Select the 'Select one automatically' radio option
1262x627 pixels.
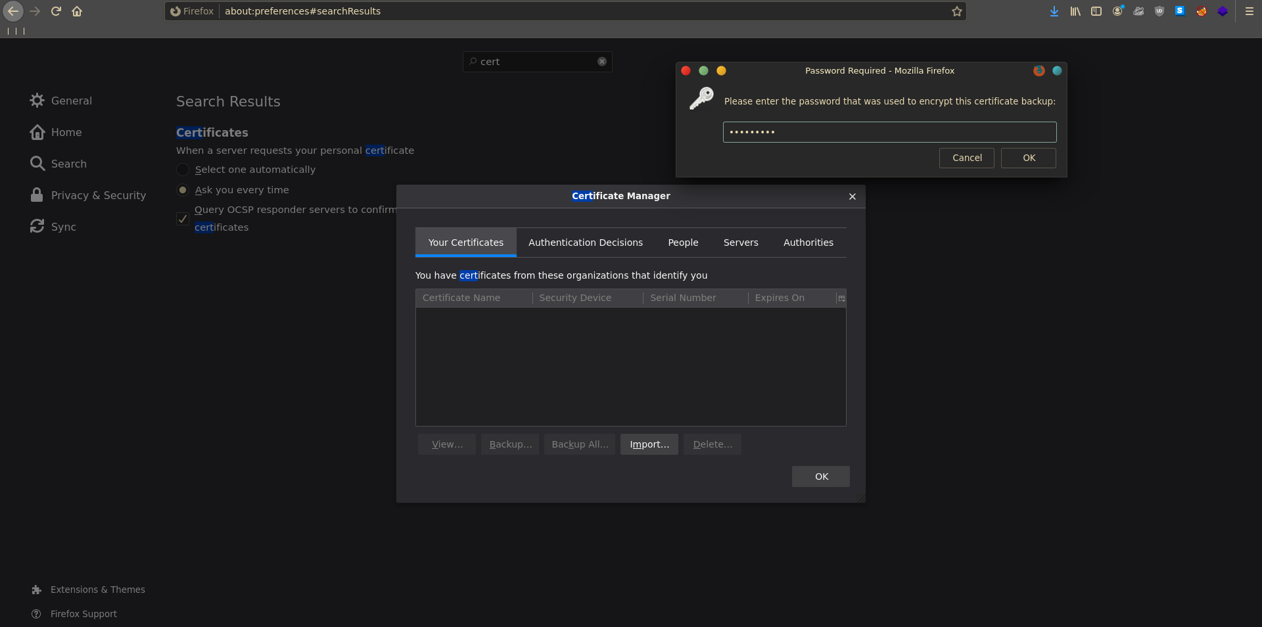[183, 170]
